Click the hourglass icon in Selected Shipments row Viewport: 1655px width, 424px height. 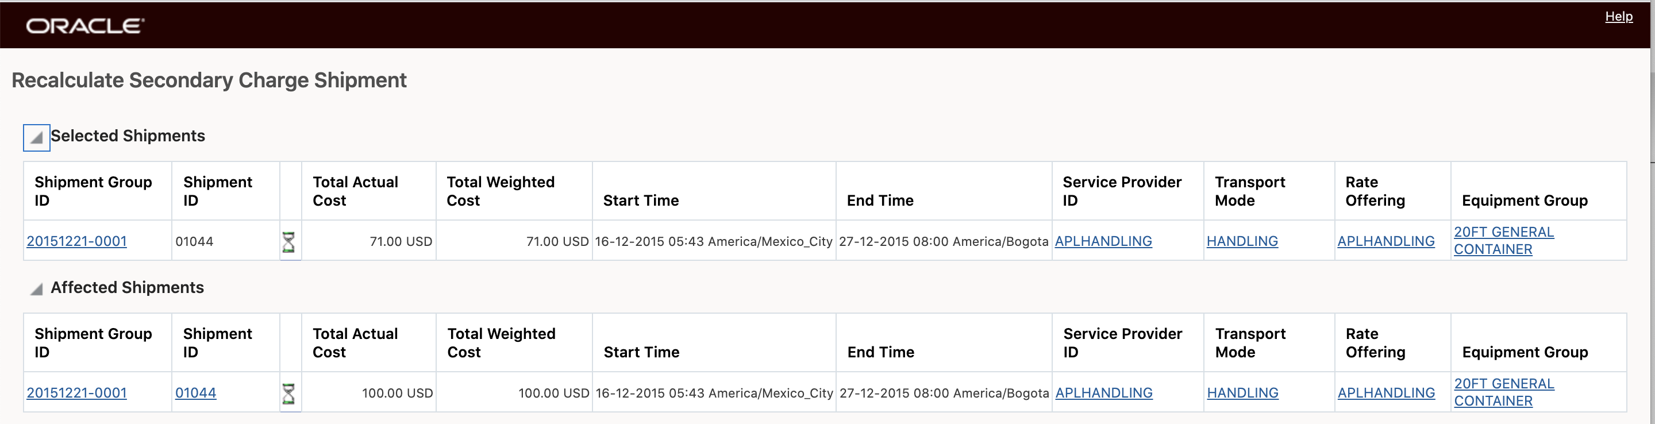pos(288,242)
